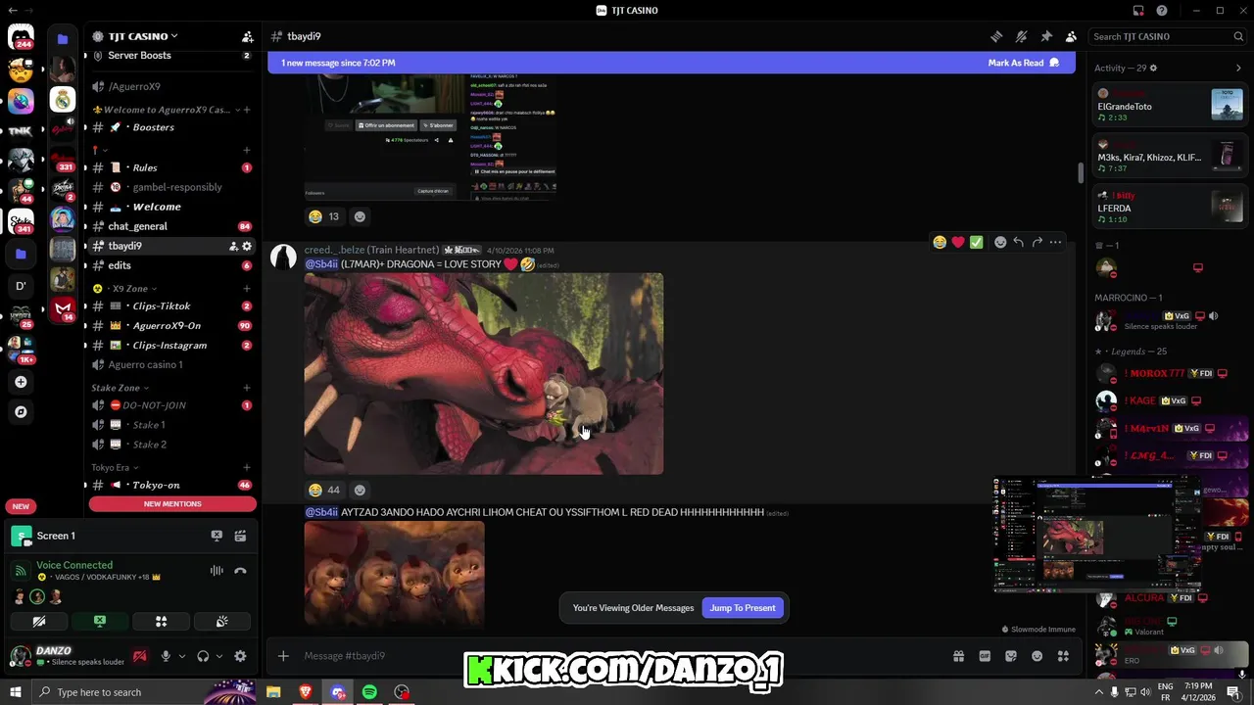
Task: Open the Server Boosts row
Action: pos(171,56)
